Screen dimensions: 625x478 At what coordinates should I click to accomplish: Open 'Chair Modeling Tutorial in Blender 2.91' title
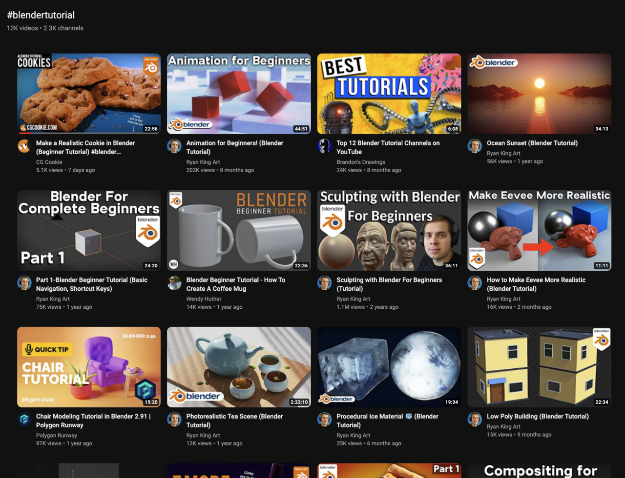[x=93, y=420]
